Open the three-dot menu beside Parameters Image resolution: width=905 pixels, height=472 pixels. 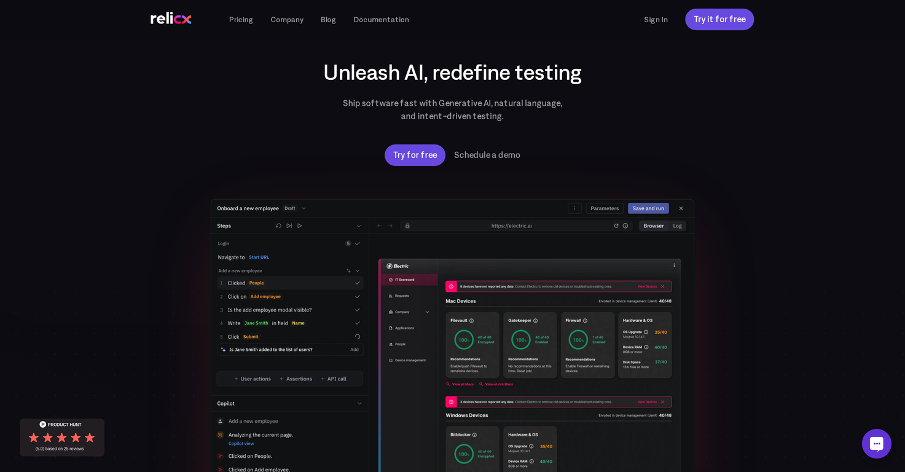pyautogui.click(x=574, y=208)
